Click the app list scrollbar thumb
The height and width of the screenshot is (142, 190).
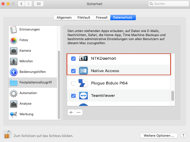click(173, 96)
